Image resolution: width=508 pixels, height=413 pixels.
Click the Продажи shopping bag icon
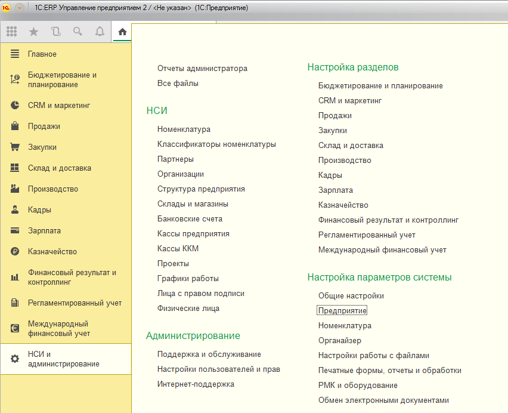coord(15,126)
